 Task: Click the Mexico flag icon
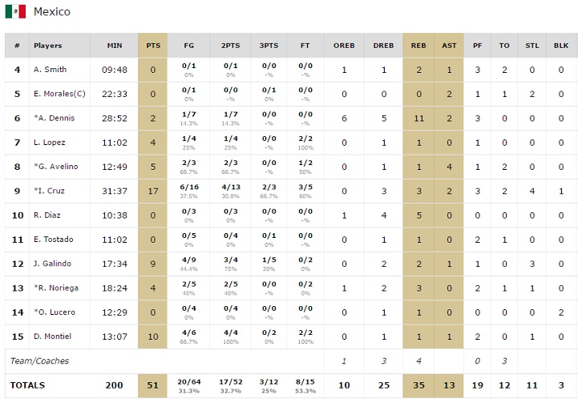coord(16,11)
